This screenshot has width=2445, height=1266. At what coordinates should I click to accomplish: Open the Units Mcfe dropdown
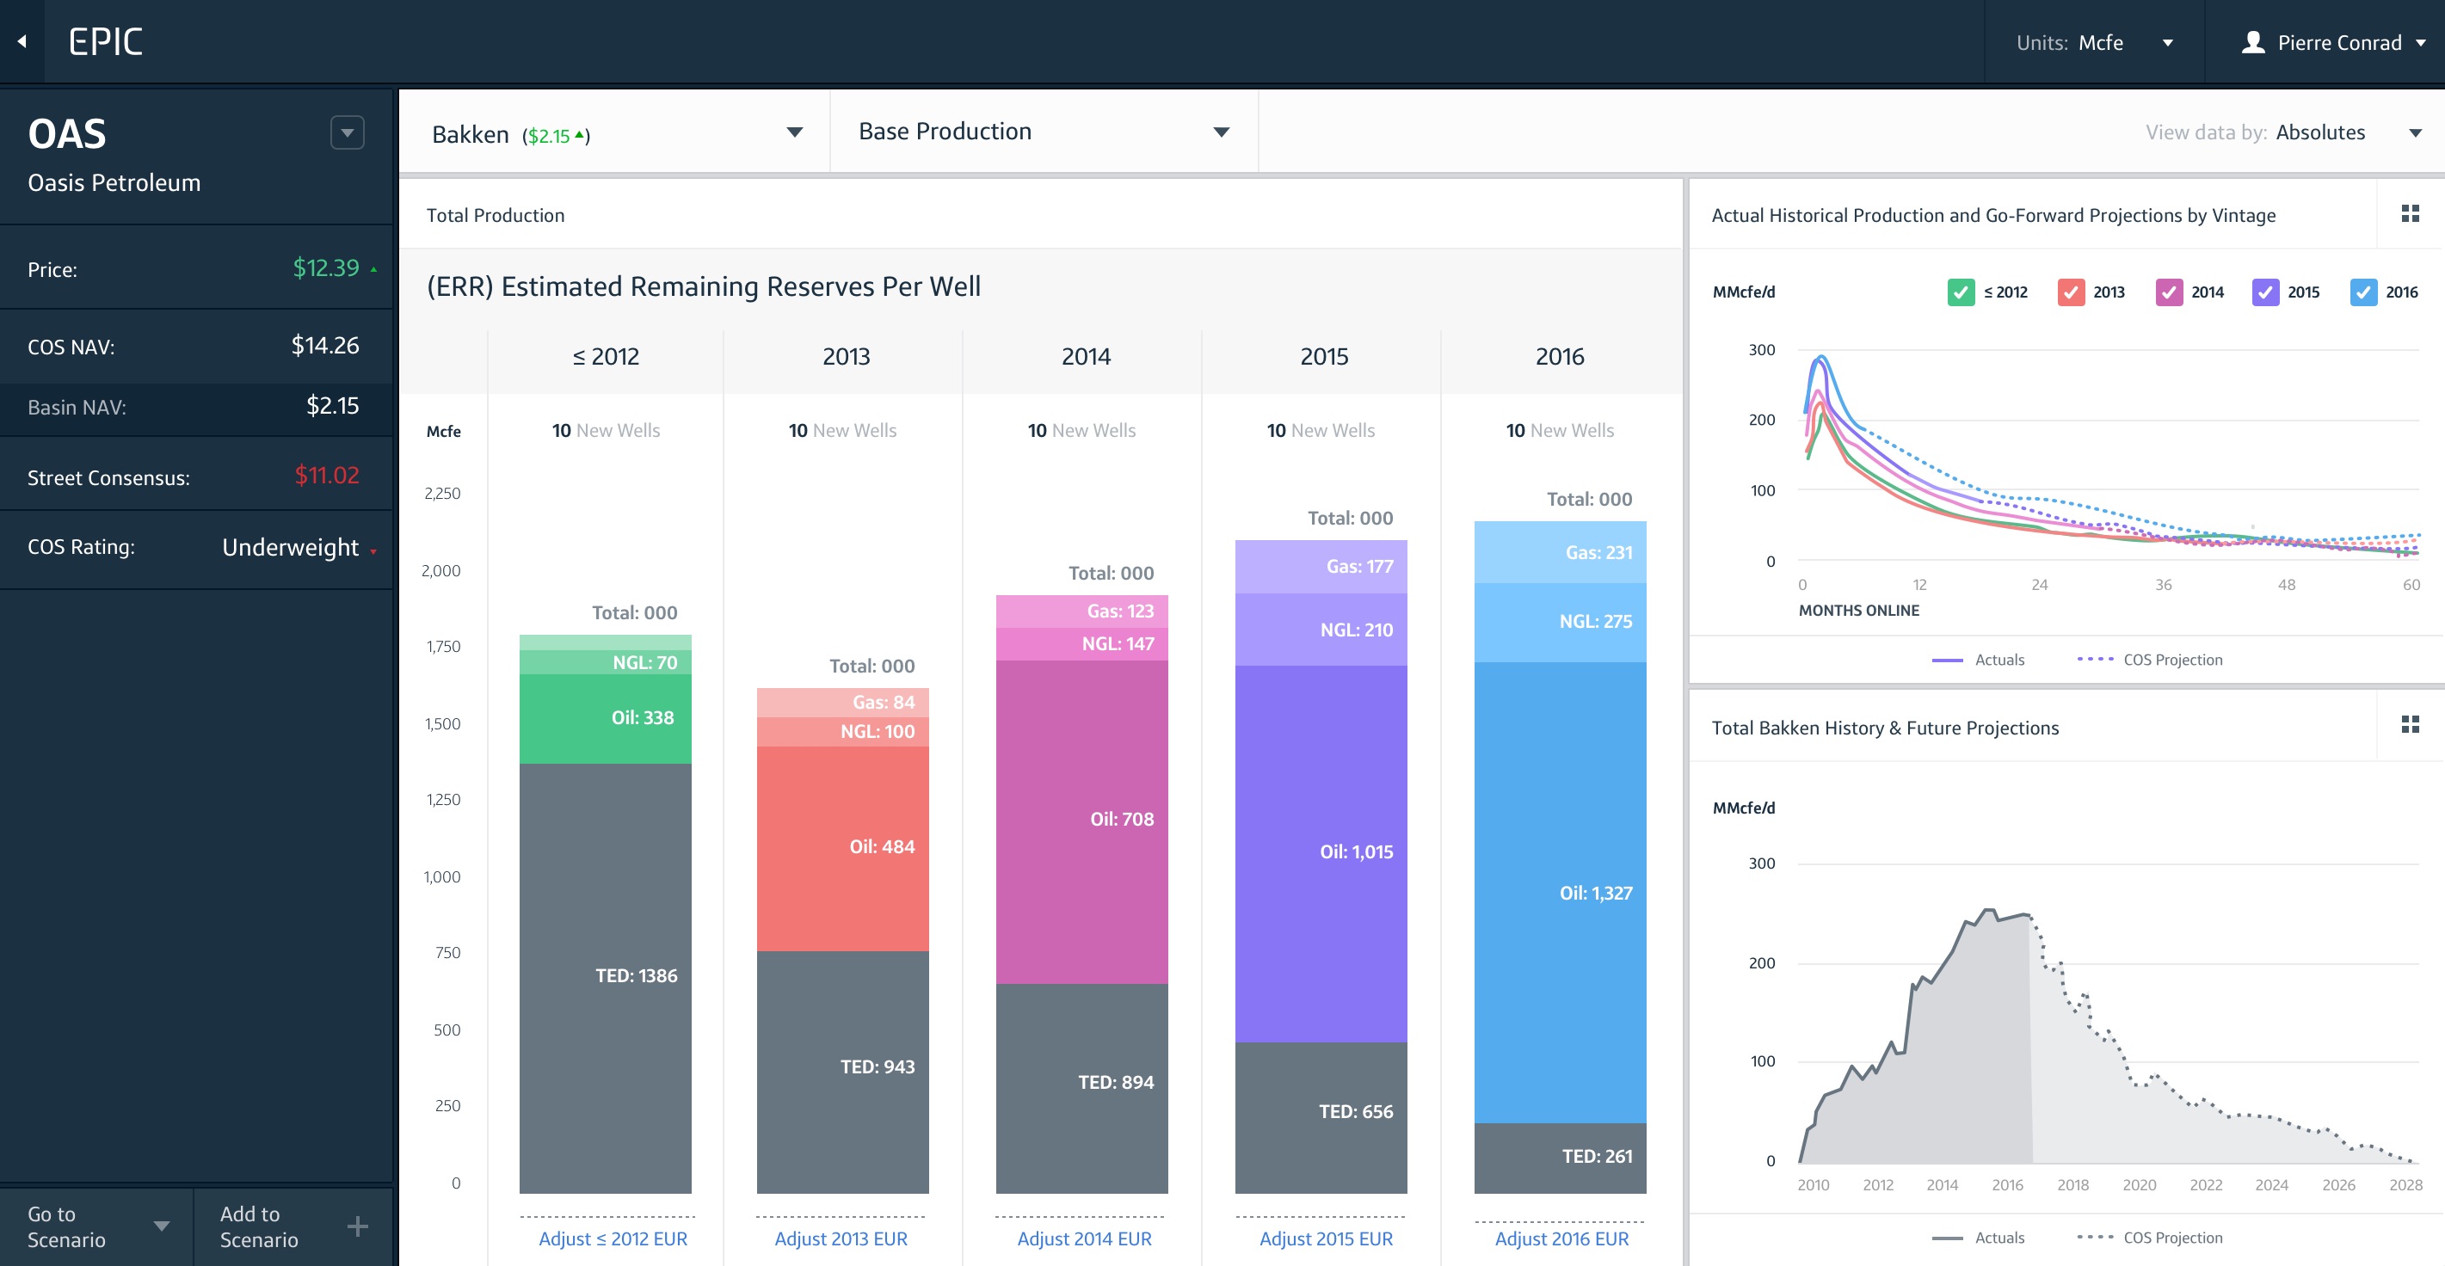tap(2168, 43)
